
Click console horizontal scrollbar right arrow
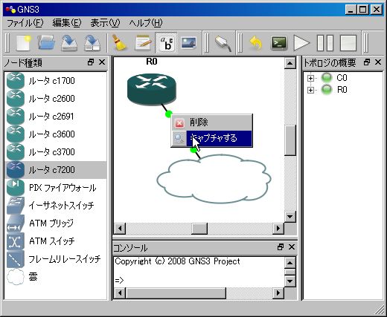coord(278,293)
